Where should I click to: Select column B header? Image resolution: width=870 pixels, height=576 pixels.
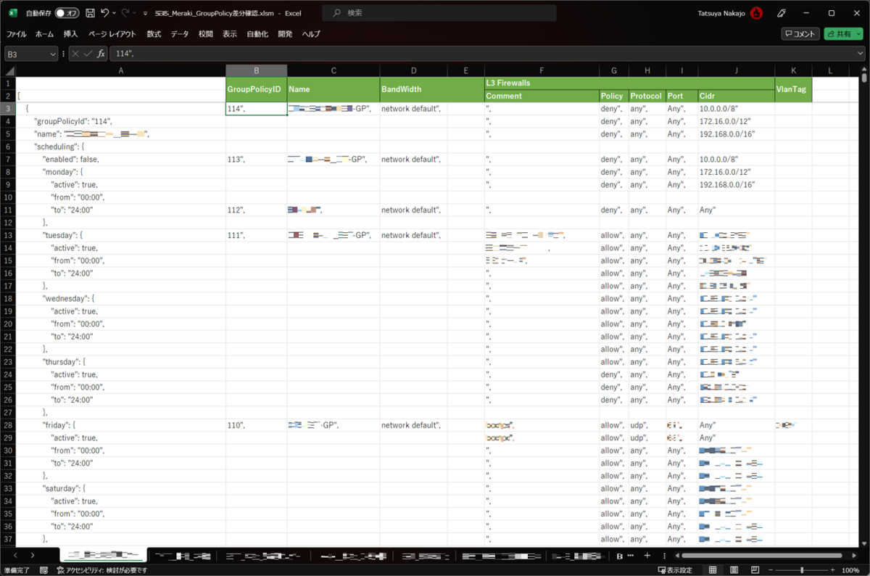click(x=256, y=70)
